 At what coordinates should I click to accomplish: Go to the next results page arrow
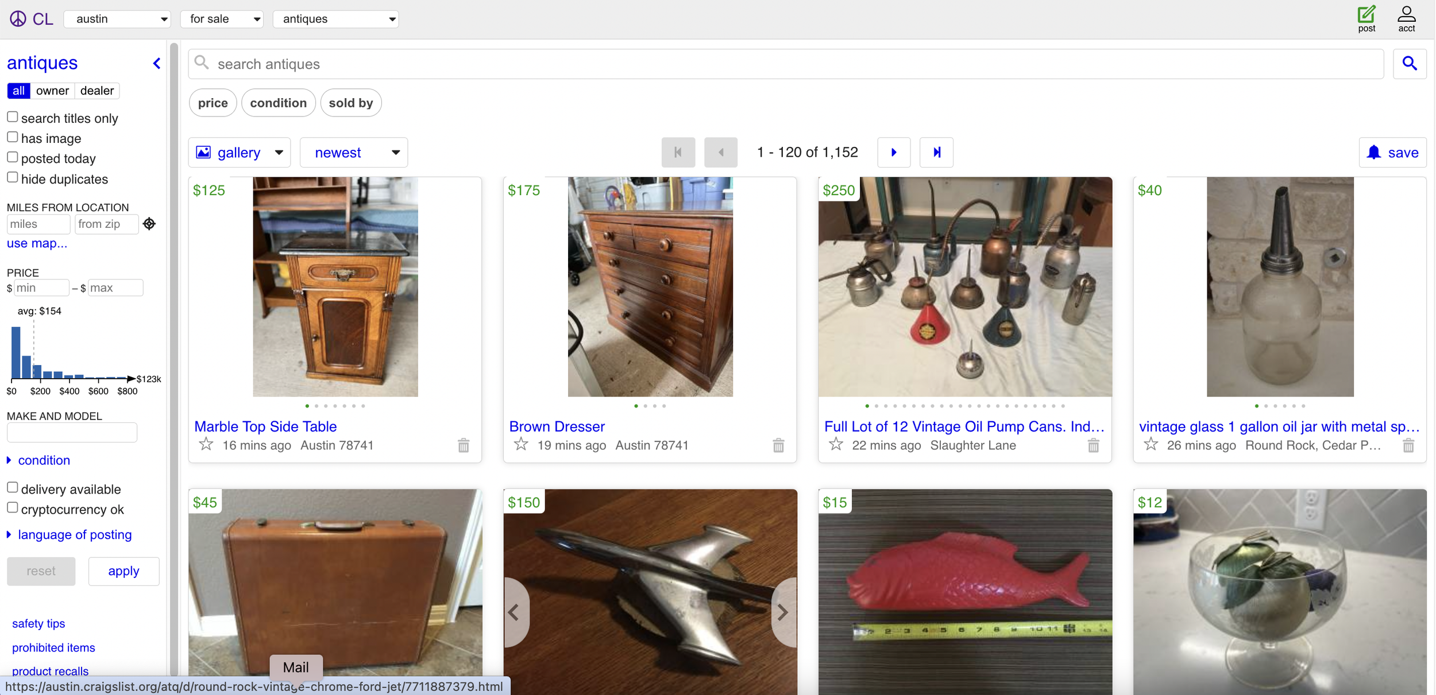893,152
